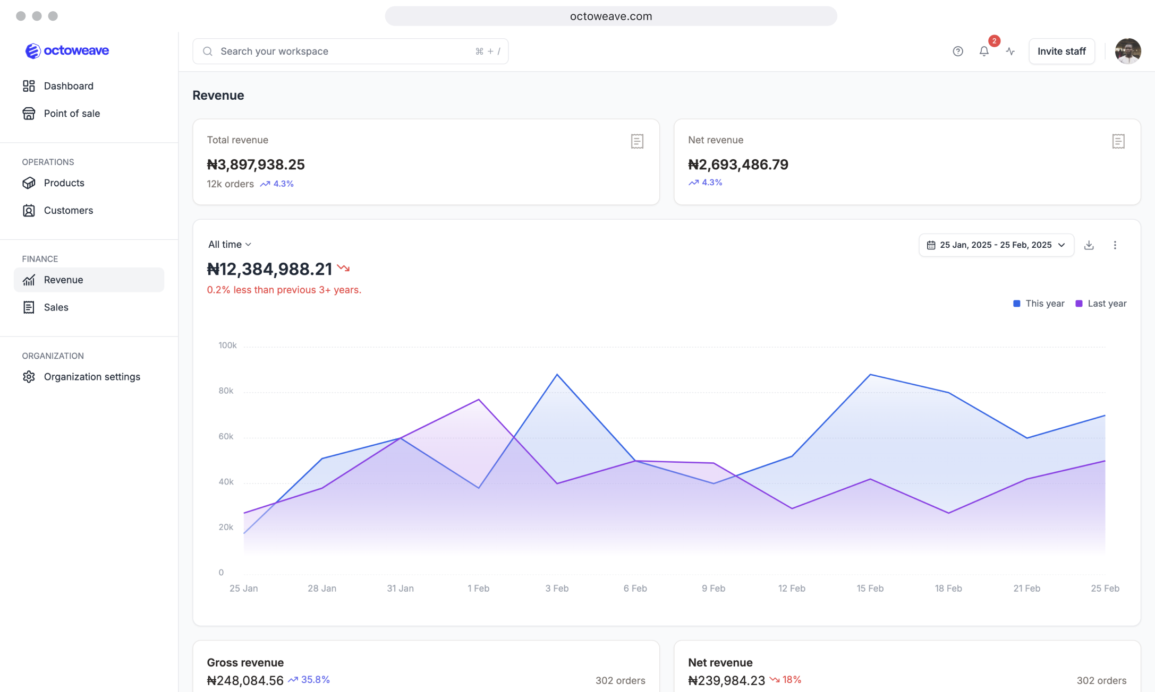Click the Net revenue receipt icon
The height and width of the screenshot is (692, 1155).
click(x=1118, y=141)
